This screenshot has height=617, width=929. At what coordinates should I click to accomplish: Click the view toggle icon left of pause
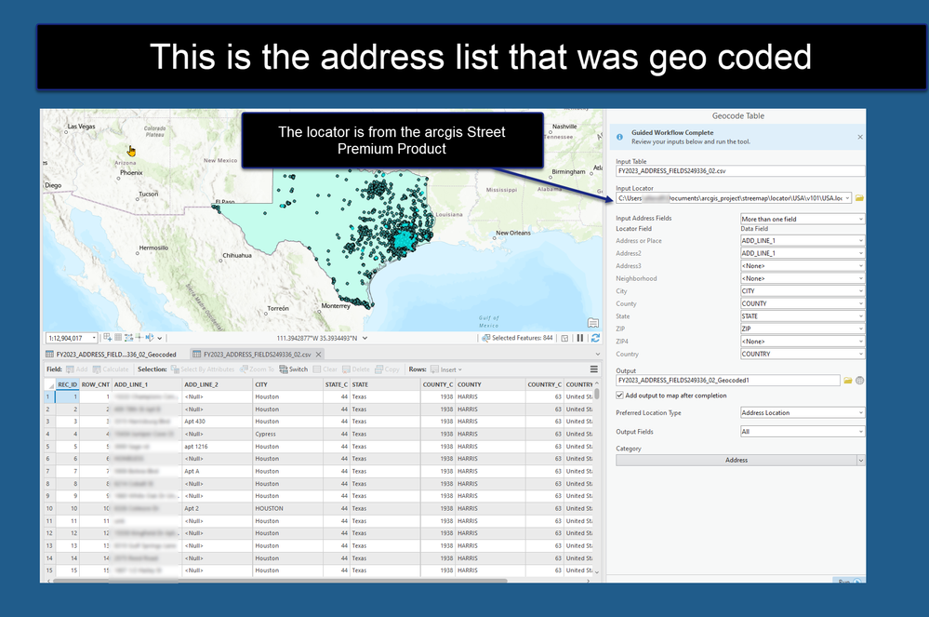point(564,338)
